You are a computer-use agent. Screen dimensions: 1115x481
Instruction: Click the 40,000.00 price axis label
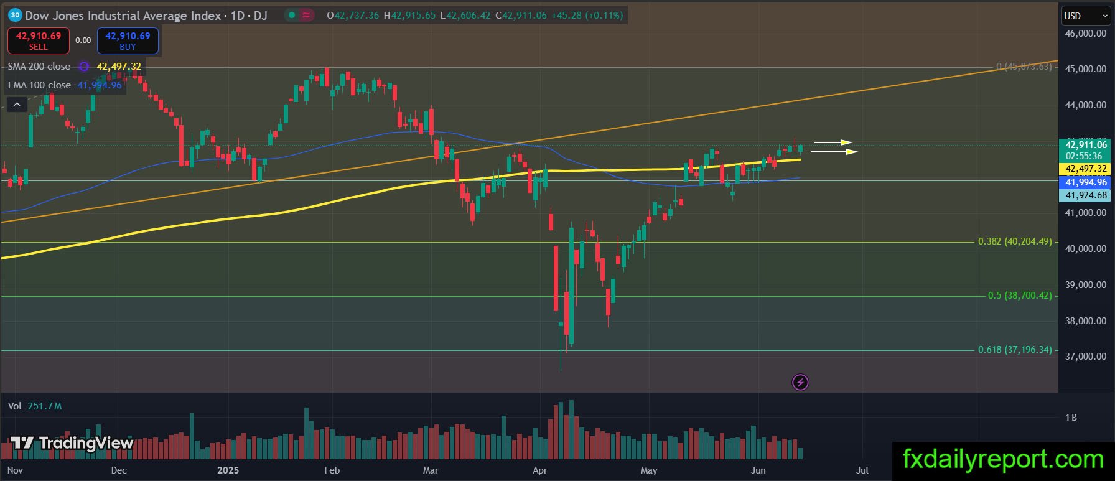click(x=1086, y=249)
